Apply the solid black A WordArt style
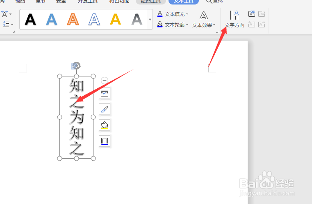This screenshot has width=312, height=204. 30,20
